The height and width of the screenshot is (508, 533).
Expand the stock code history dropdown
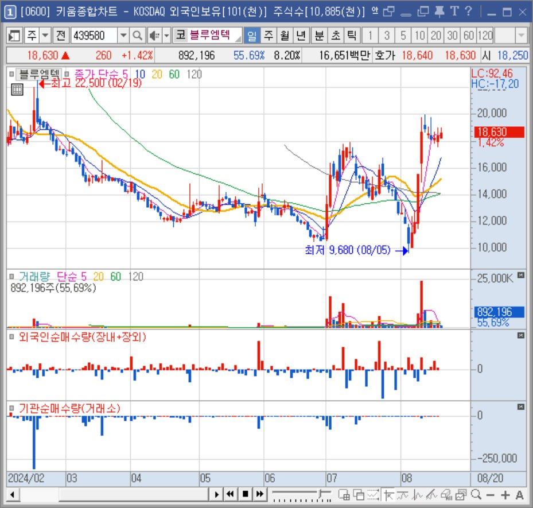click(123, 36)
